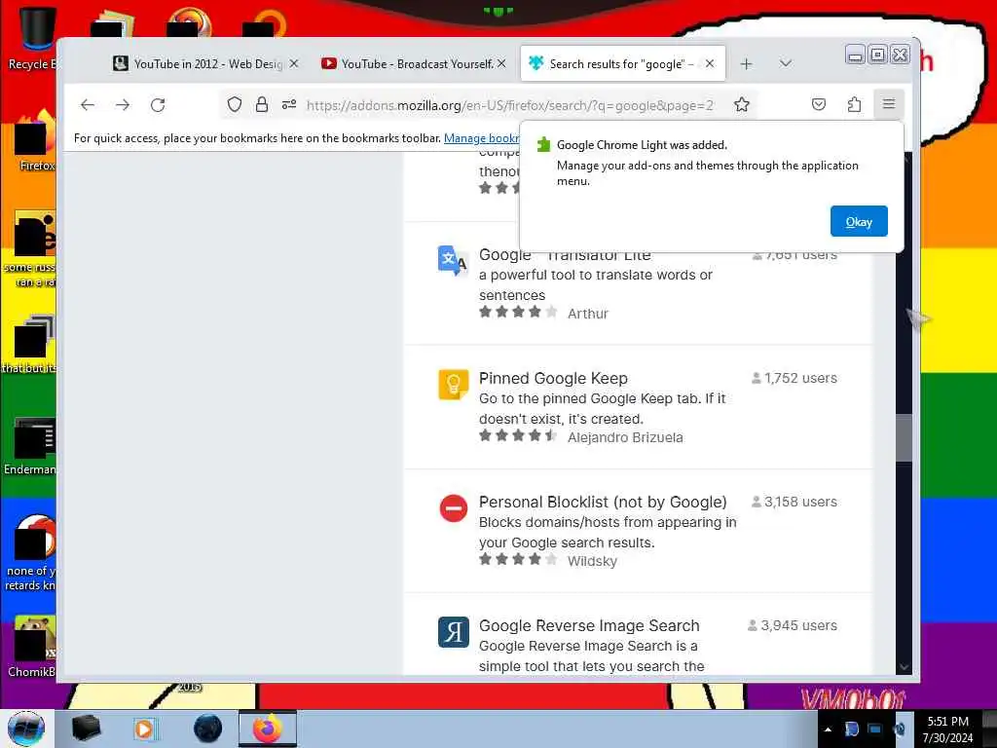Open site permissions icon in address bar

[x=289, y=104]
